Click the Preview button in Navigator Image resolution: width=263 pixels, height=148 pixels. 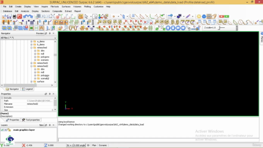[x=40, y=33]
